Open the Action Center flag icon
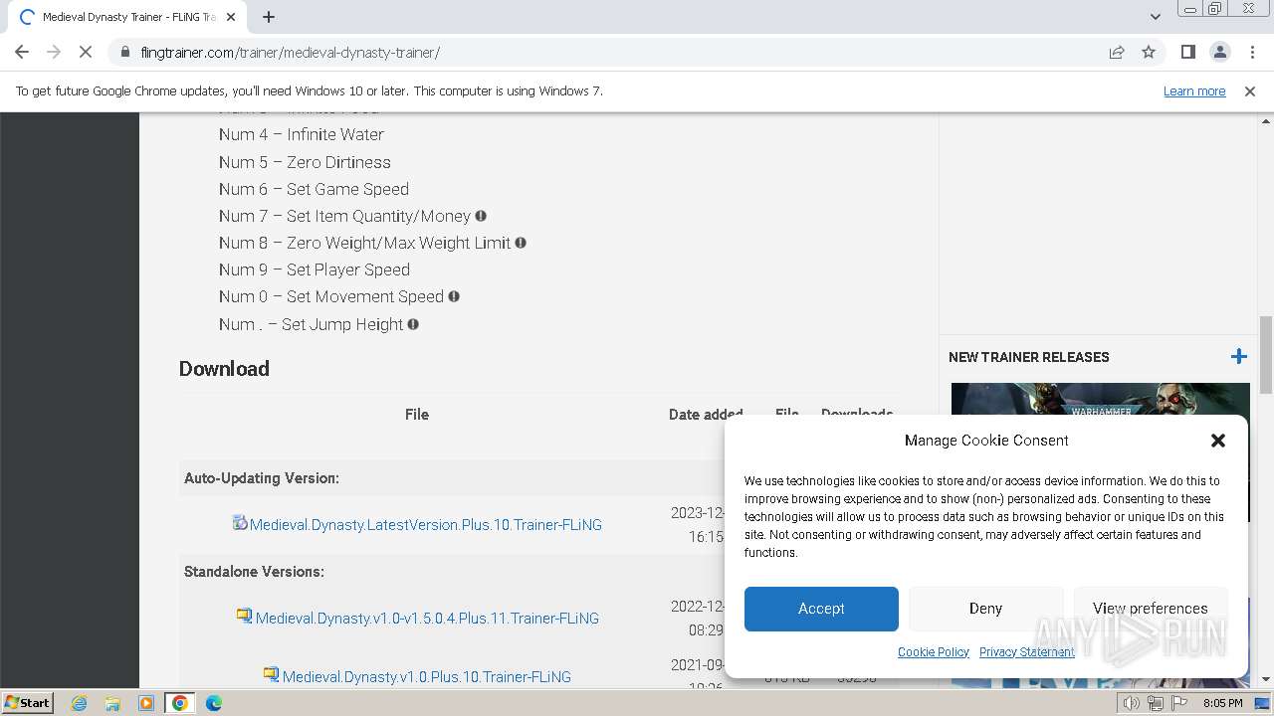Viewport: 1274px width, 716px height. pyautogui.click(x=1179, y=703)
